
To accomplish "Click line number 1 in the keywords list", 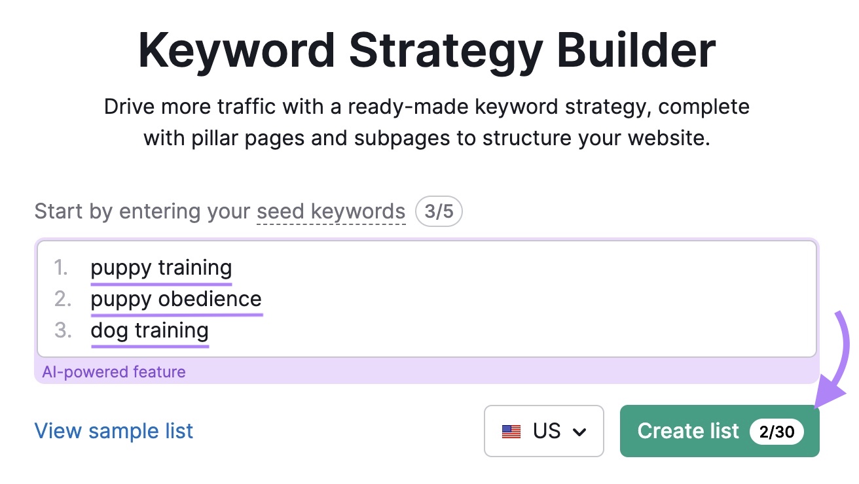I will coord(61,268).
